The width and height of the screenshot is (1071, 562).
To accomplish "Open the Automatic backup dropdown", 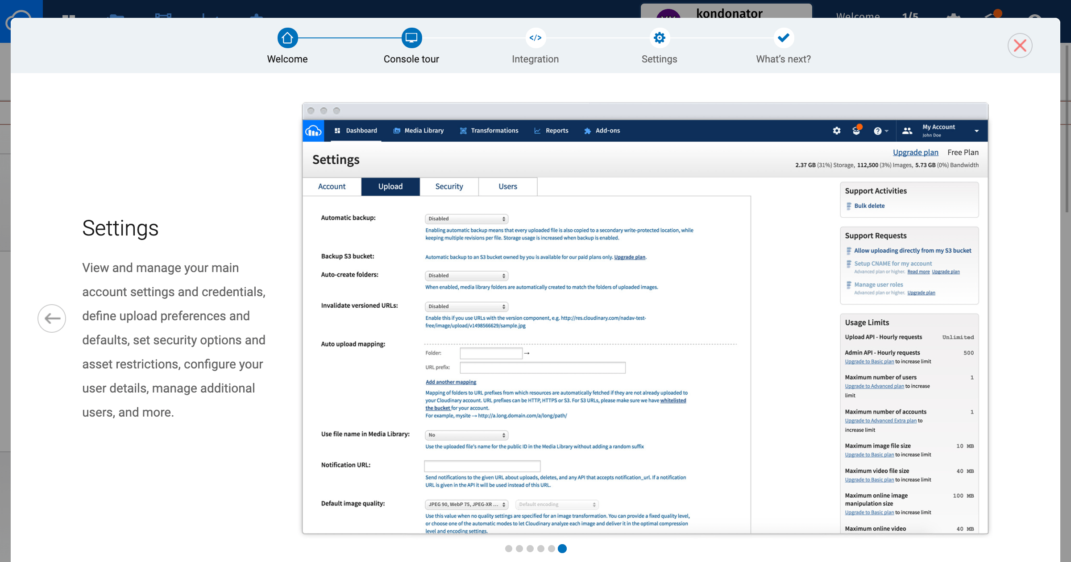I will click(x=466, y=219).
